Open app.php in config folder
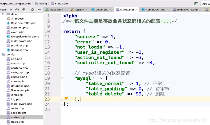The width and height of the screenshot is (210, 125). coord(17,59)
